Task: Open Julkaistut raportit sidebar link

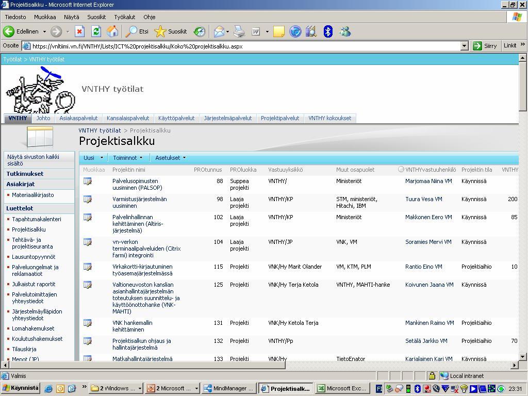Action: pyautogui.click(x=34, y=284)
